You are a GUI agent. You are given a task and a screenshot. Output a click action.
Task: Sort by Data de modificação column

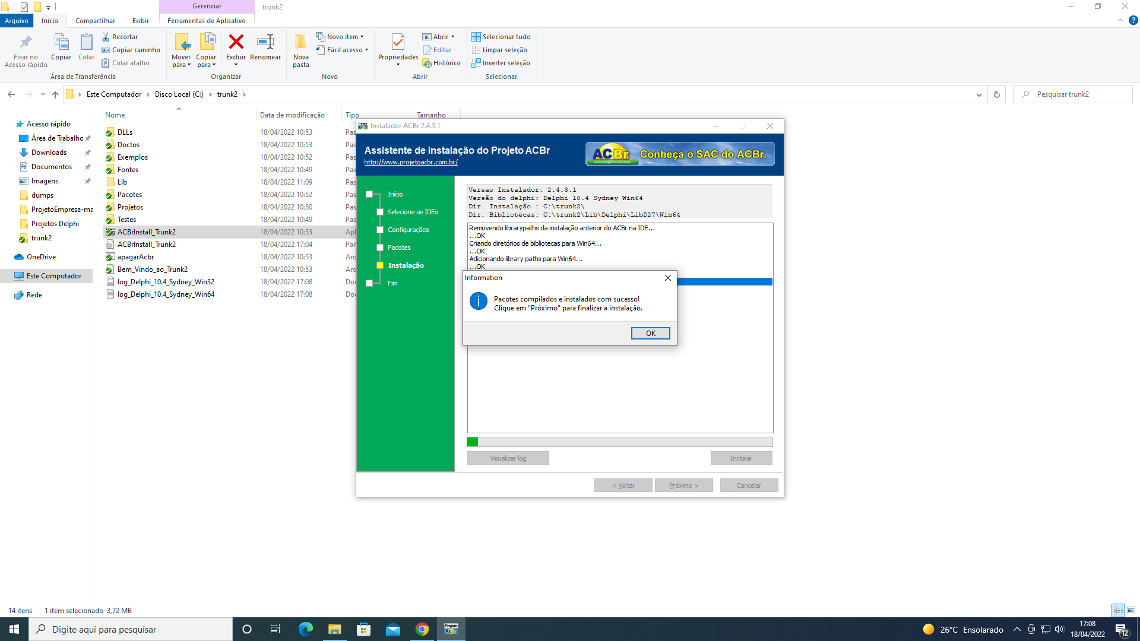pyautogui.click(x=292, y=115)
